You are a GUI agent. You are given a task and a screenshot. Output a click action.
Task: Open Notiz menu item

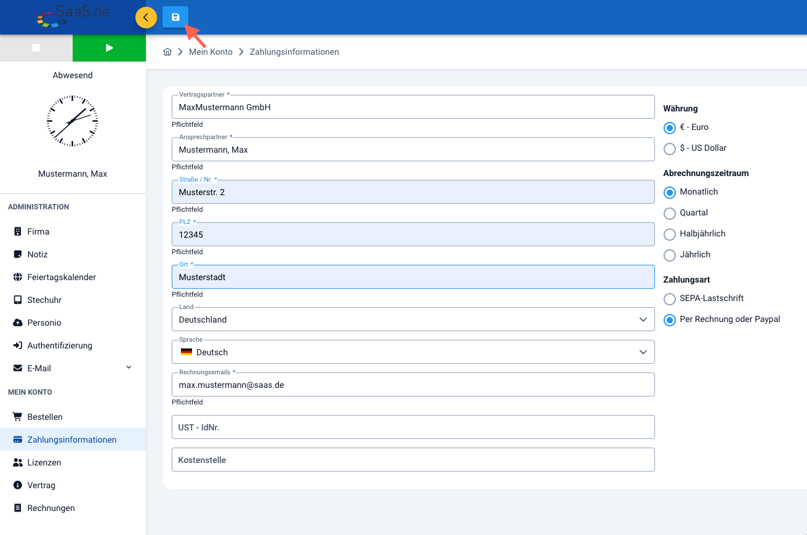pos(73,254)
